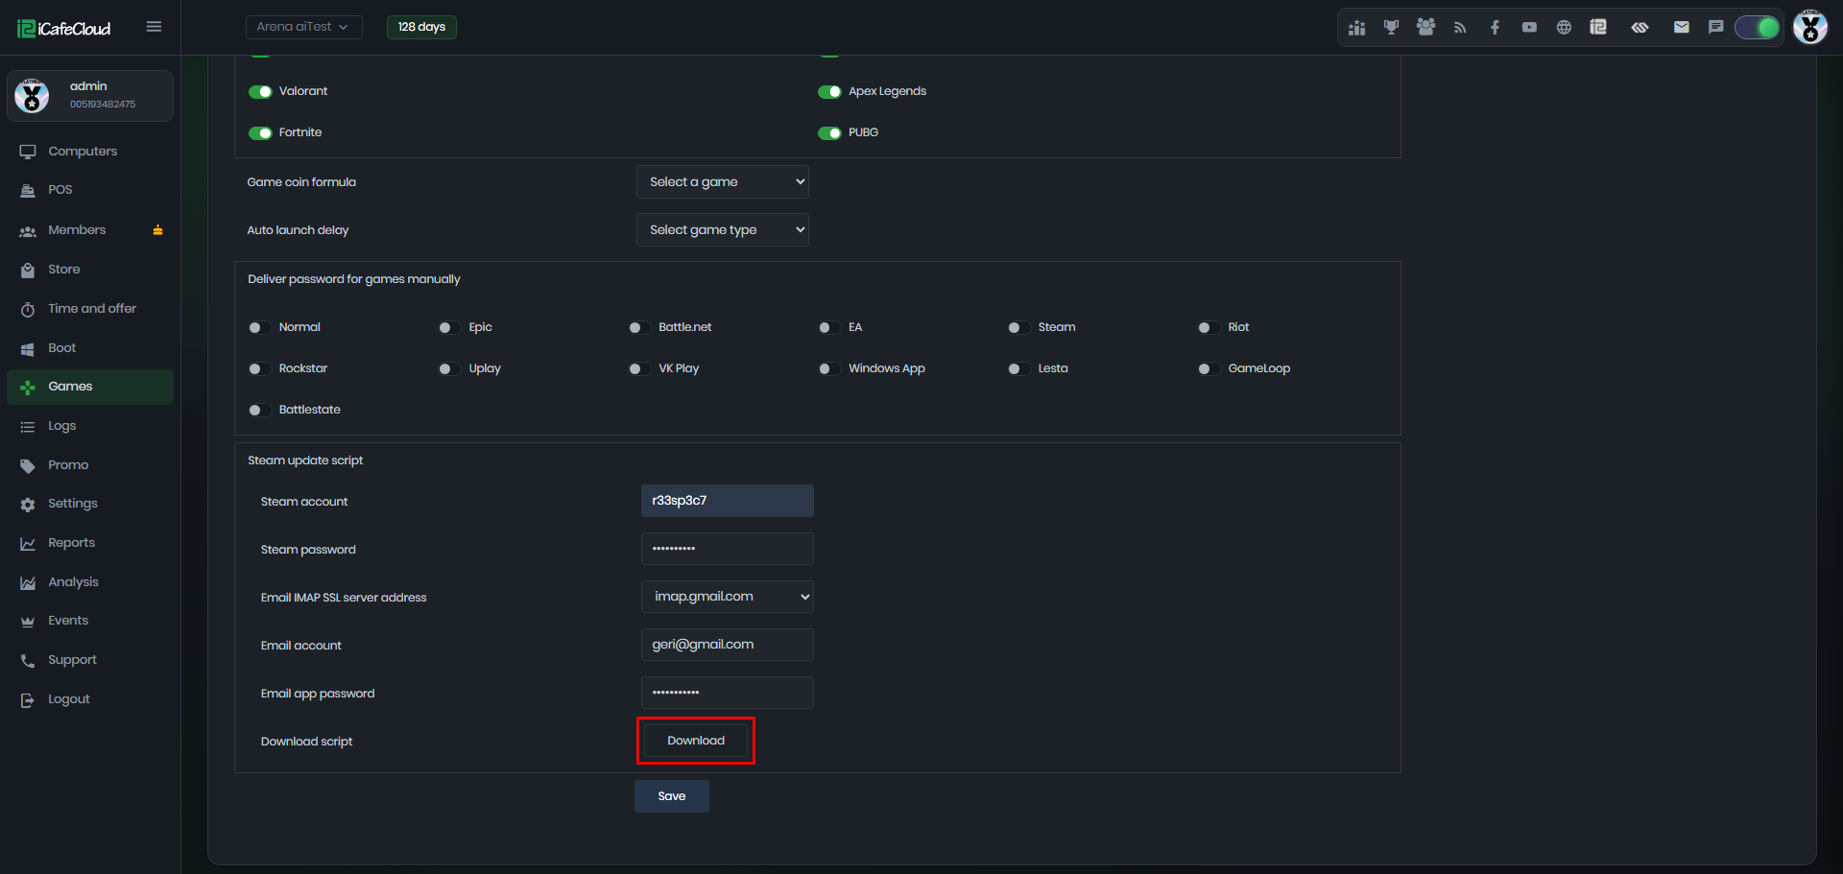The height and width of the screenshot is (874, 1843).
Task: Click the trophy icon in top bar
Action: pyautogui.click(x=1391, y=28)
